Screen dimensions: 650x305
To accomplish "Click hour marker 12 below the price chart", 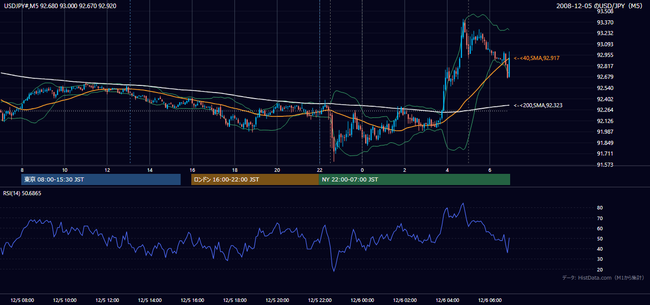I will pos(107,170).
